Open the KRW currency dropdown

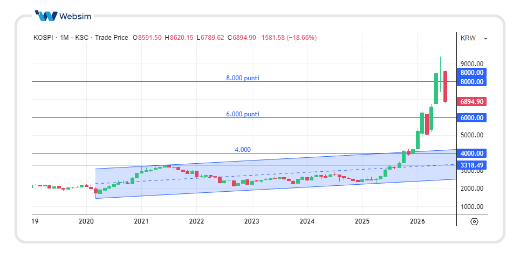[473, 38]
